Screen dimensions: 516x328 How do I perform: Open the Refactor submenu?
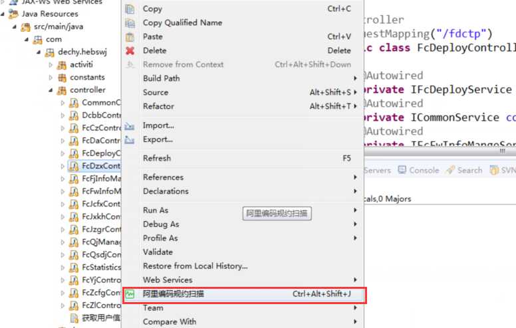click(243, 106)
